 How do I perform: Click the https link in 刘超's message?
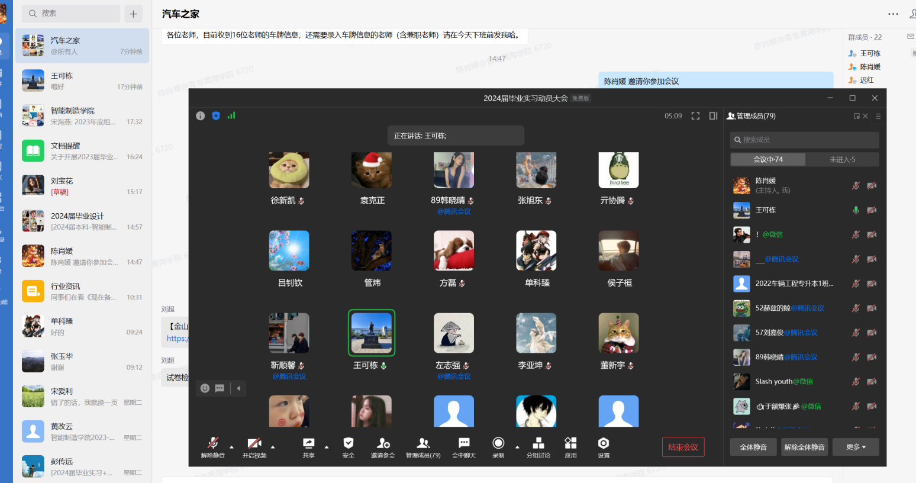(177, 339)
